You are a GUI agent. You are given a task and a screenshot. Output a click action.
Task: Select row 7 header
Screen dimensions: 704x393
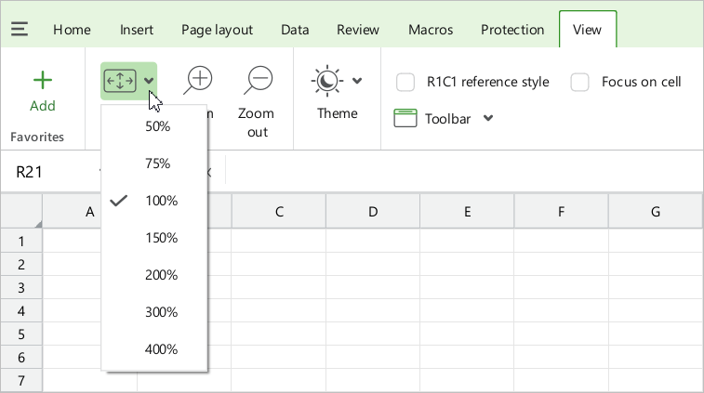tap(21, 380)
